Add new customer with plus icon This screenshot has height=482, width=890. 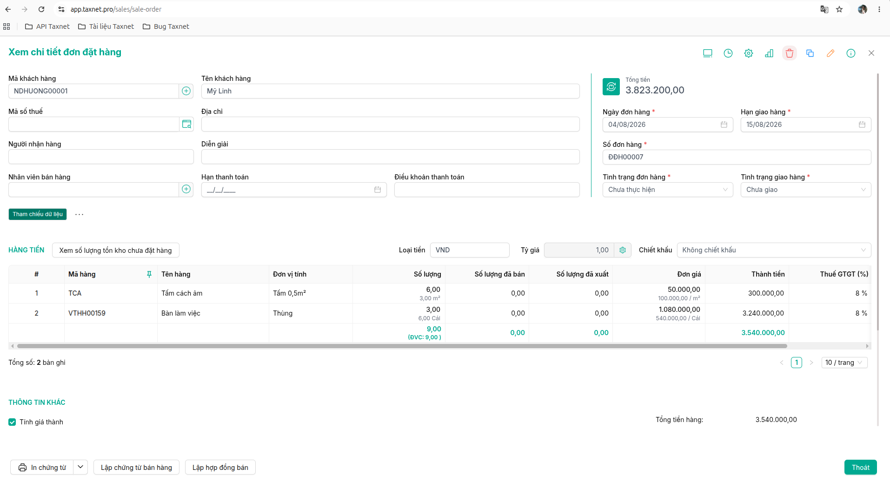[x=186, y=91]
